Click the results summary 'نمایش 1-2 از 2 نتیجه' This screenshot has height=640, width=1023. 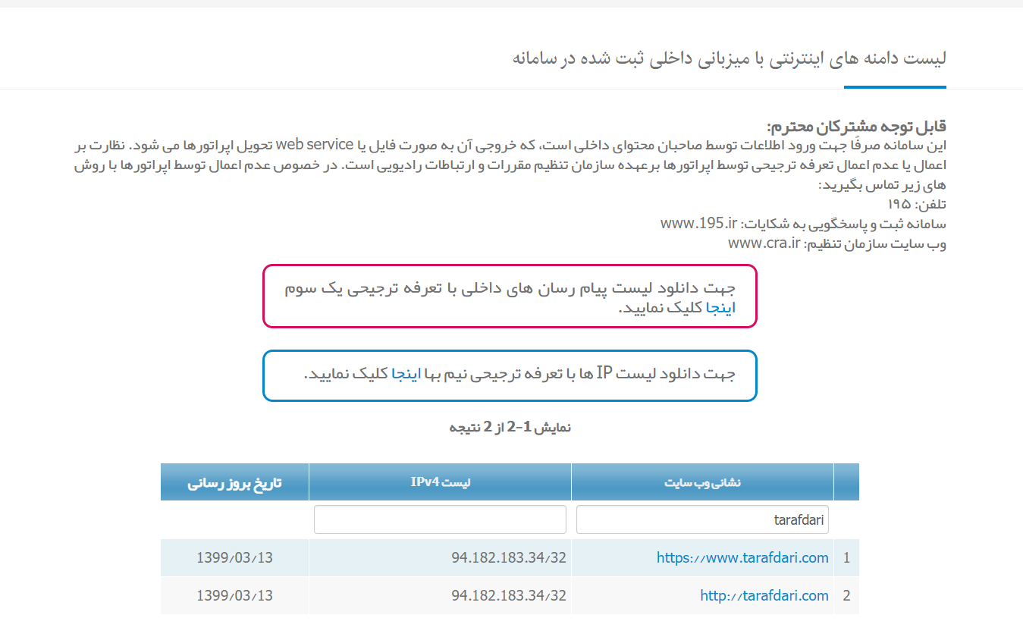click(x=510, y=428)
